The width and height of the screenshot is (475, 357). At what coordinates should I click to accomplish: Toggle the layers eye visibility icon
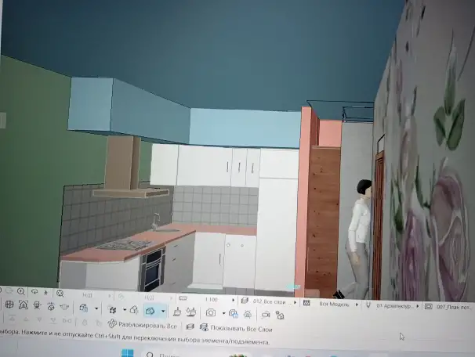point(204,327)
